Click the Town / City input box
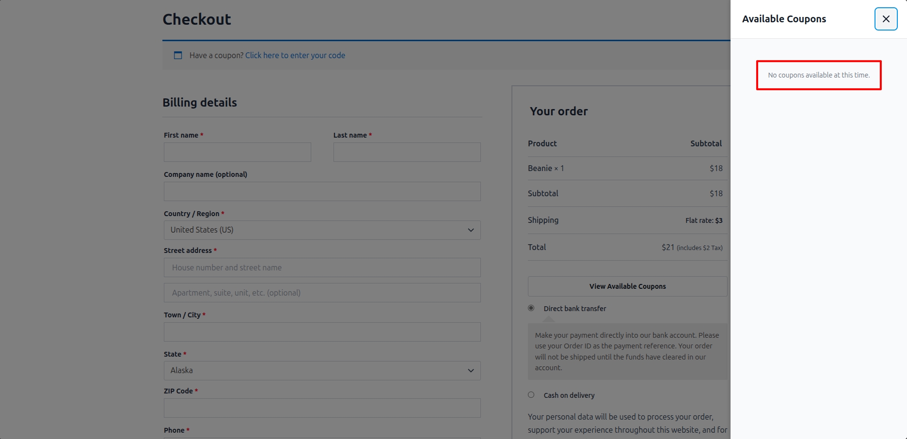This screenshot has width=907, height=439. click(x=322, y=332)
